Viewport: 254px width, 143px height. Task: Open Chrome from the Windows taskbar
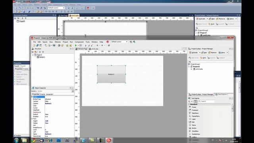coord(33,140)
